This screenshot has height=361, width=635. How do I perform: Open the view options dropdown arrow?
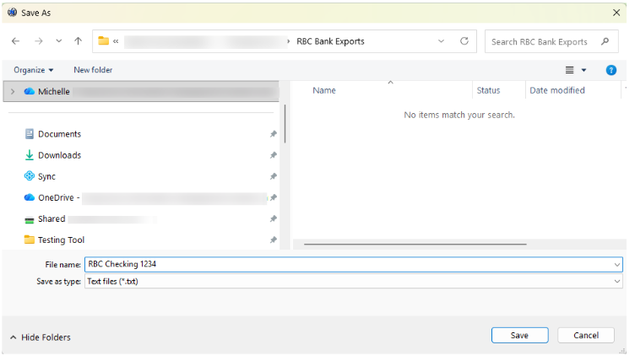pyautogui.click(x=583, y=70)
